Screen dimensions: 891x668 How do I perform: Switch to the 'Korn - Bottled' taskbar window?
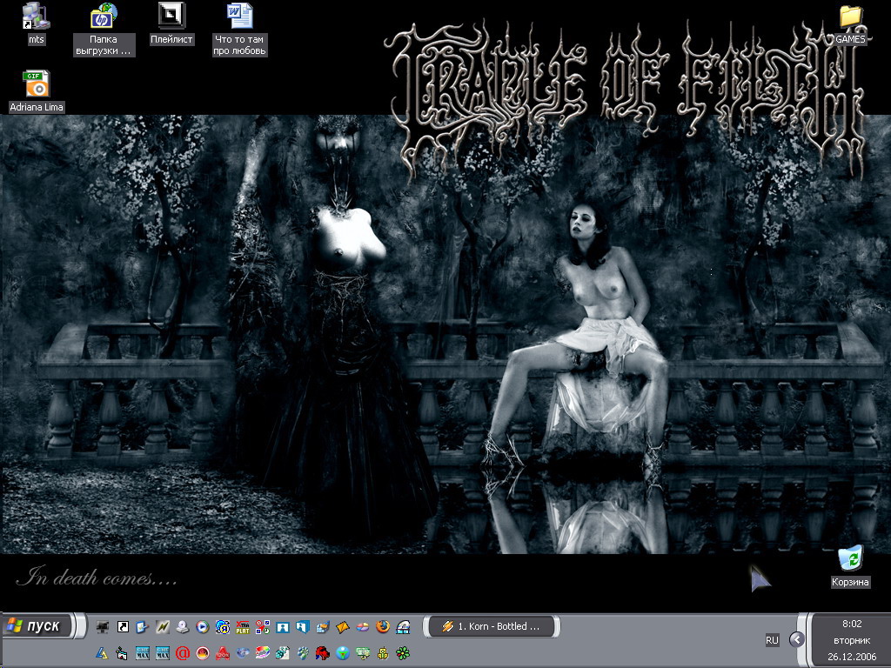click(x=491, y=626)
